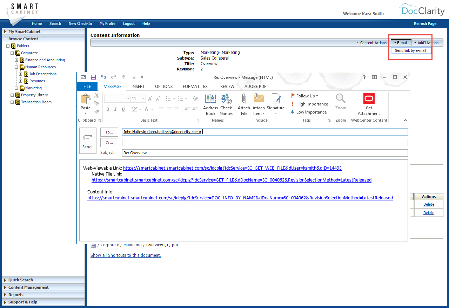The height and width of the screenshot is (308, 449).
Task: Click the Send link by e-mail button
Action: point(410,50)
